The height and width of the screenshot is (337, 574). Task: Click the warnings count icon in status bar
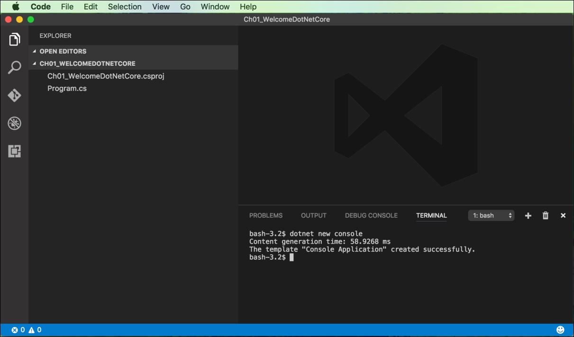[x=35, y=330]
